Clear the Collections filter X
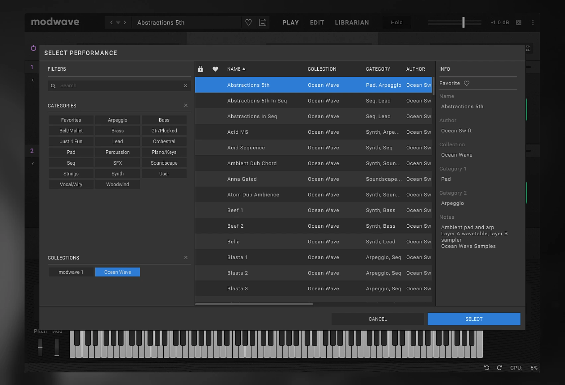Screen dimensions: 565x385 point(186,258)
